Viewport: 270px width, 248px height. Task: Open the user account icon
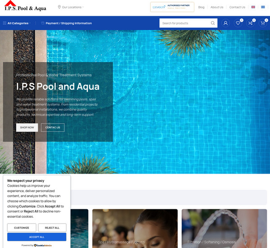click(225, 23)
